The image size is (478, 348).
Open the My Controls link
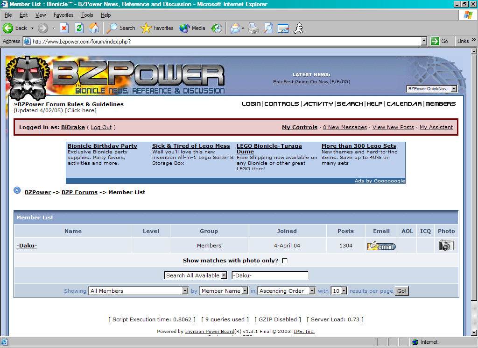point(300,127)
